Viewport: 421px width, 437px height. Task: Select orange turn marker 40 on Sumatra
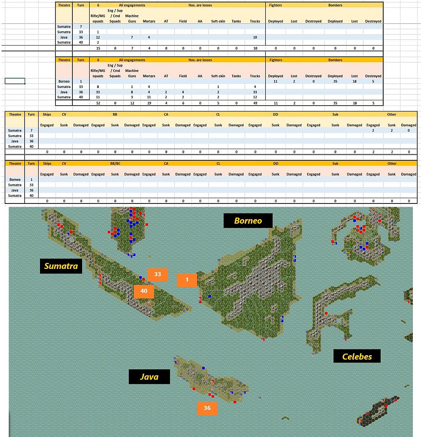coord(144,291)
